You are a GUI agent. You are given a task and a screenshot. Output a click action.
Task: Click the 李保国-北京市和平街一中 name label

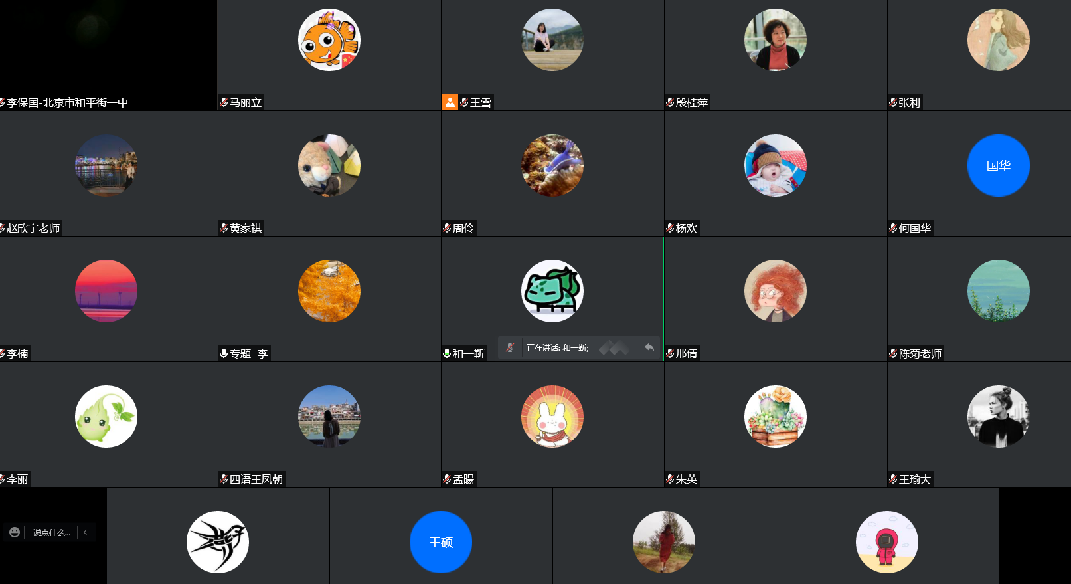67,102
